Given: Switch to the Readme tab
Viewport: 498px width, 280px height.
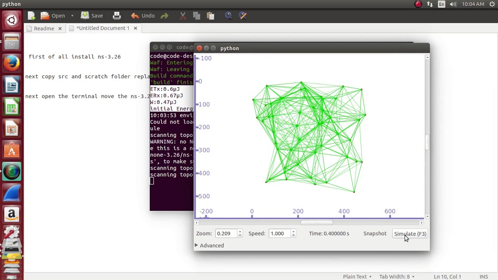Looking at the screenshot, I should coord(44,28).
